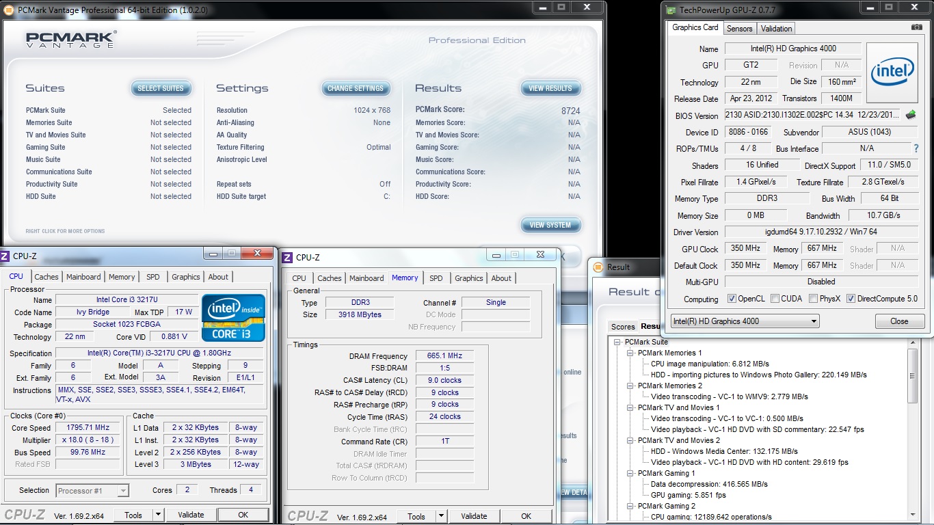This screenshot has width=934, height=525.
Task: Collapse the PCMark Memories 1 node
Action: pyautogui.click(x=630, y=353)
